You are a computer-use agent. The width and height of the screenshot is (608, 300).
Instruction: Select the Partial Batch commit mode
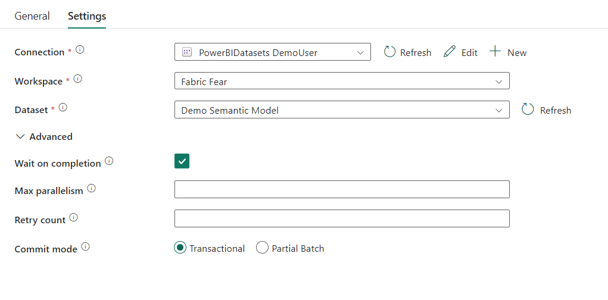click(x=262, y=248)
